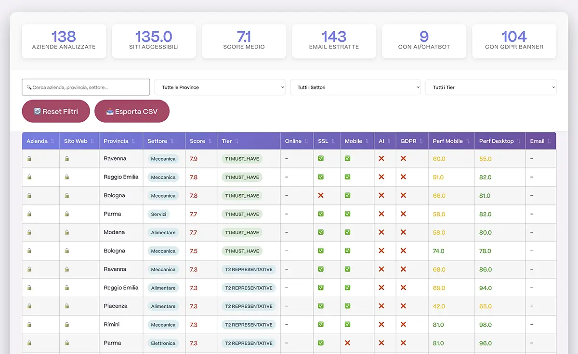The image size is (578, 354).
Task: Click the 138 Aziende Analizzate card
Action: click(x=64, y=41)
